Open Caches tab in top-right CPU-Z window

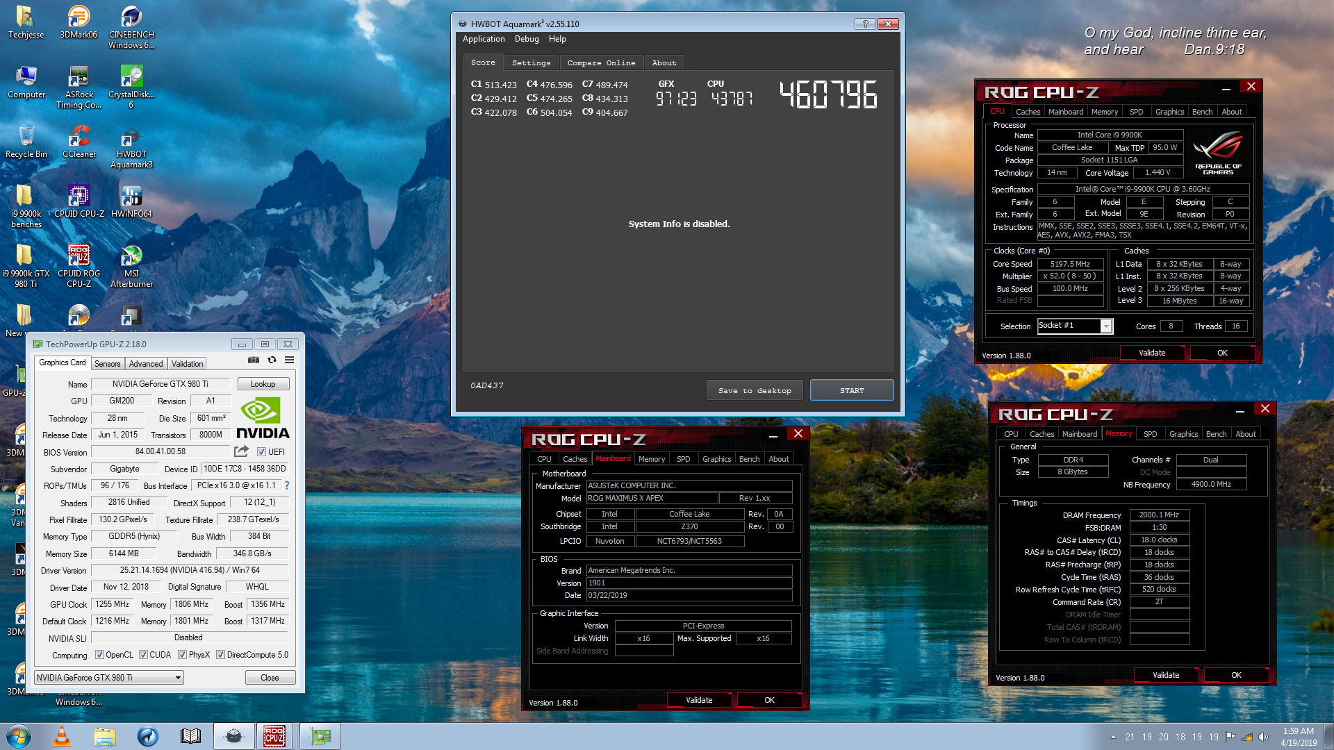tap(1028, 112)
